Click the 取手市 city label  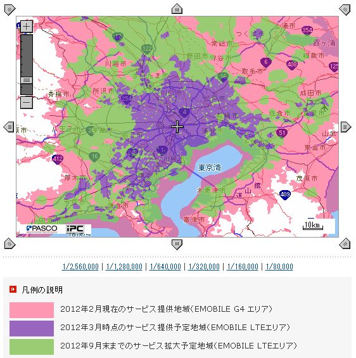(x=253, y=72)
